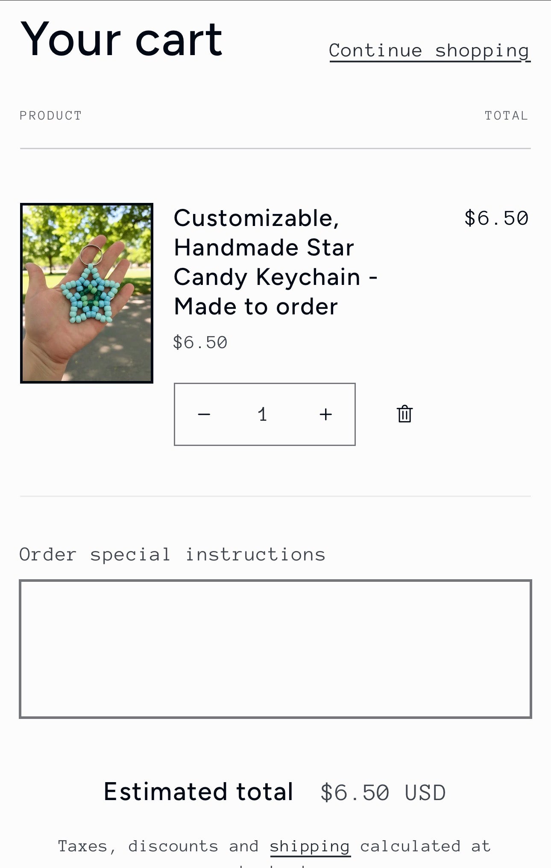Image resolution: width=551 pixels, height=868 pixels.
Task: Open the Continue shopping link
Action: click(x=428, y=50)
